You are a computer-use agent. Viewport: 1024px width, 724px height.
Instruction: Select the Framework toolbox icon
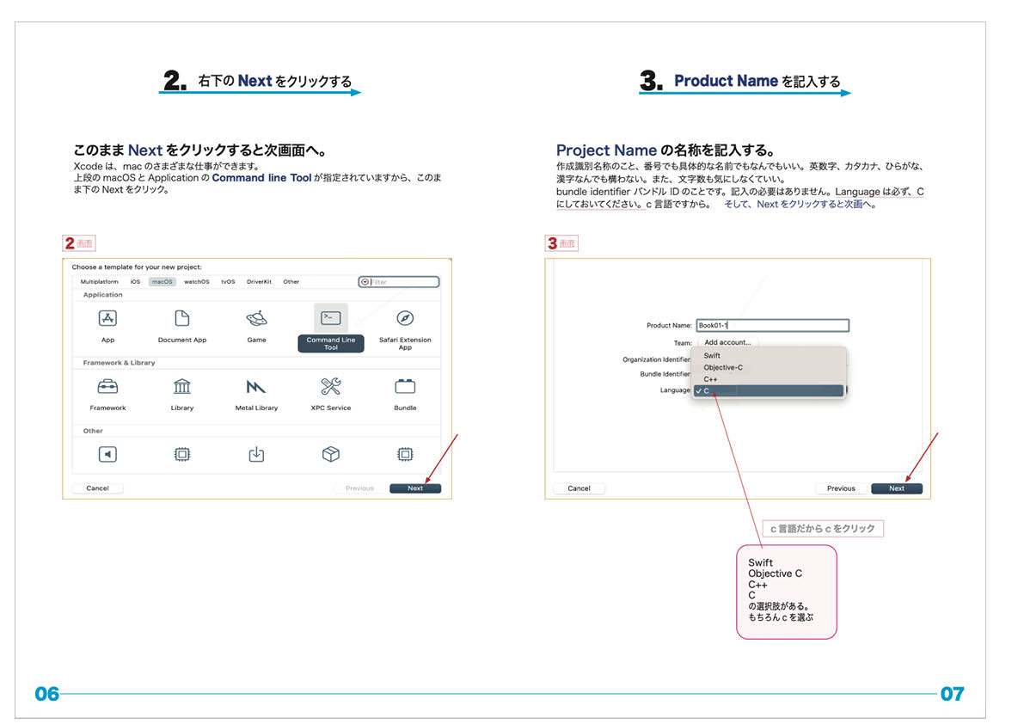107,387
